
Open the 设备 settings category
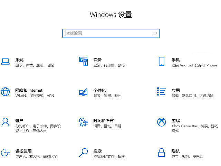coord(97,60)
